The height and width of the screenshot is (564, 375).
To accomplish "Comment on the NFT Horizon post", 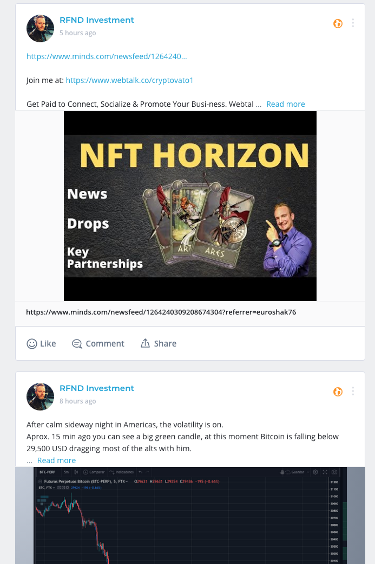I will point(98,343).
